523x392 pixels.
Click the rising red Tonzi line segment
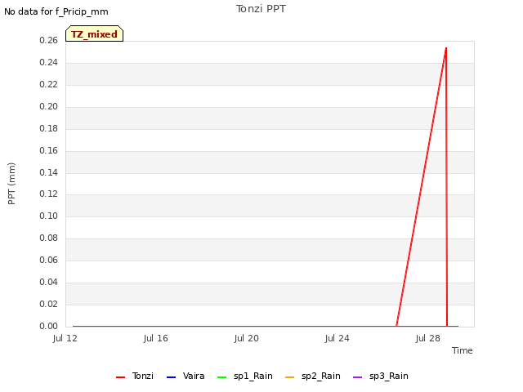coord(422,187)
